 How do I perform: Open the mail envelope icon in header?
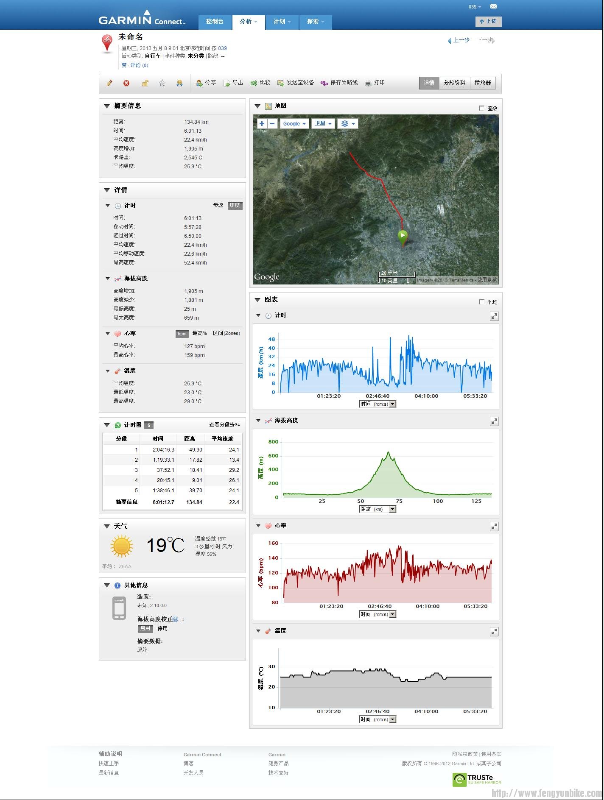(x=493, y=6)
